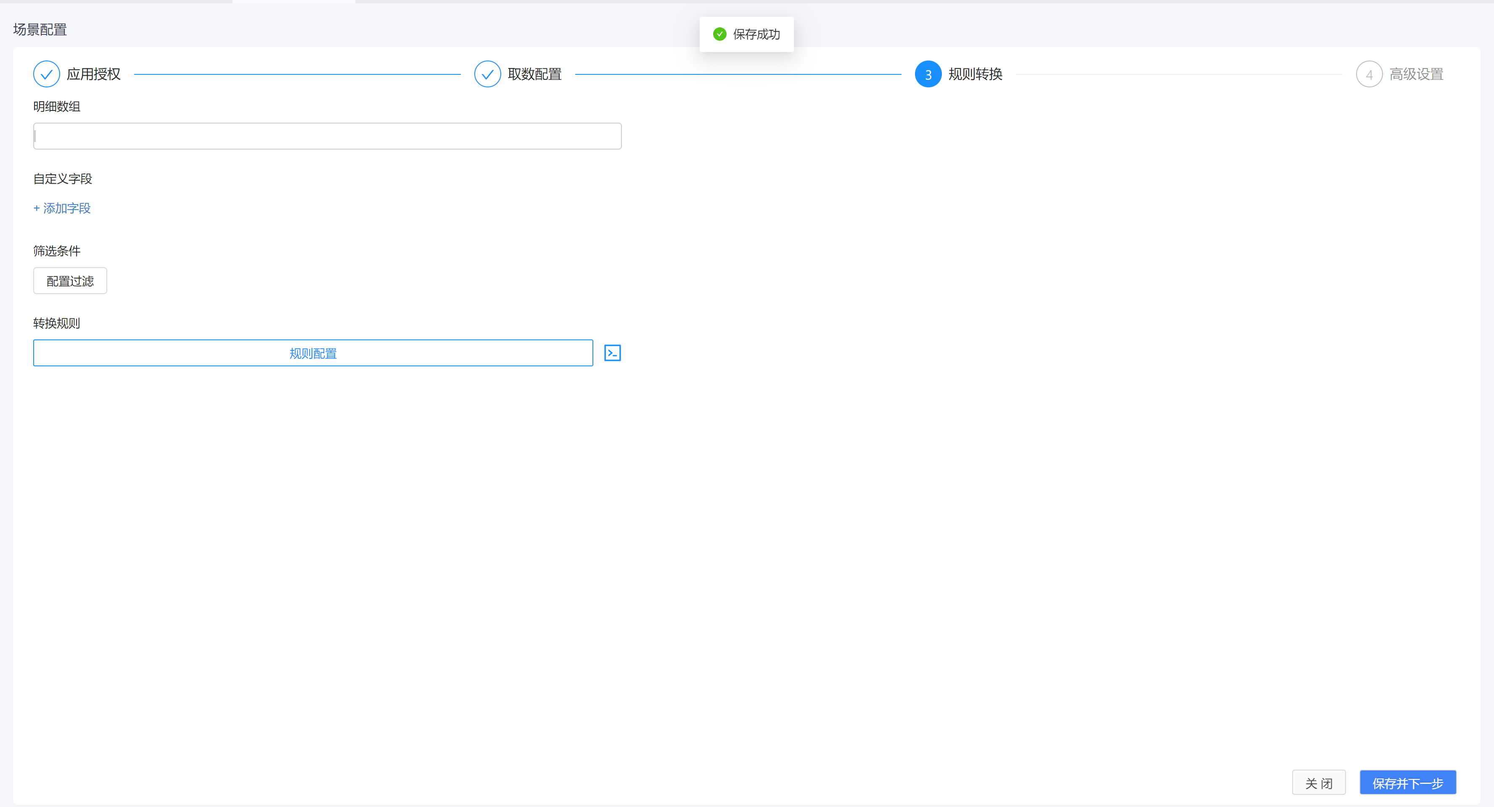Click the 筛选条件 label
1494x807 pixels.
[x=57, y=251]
